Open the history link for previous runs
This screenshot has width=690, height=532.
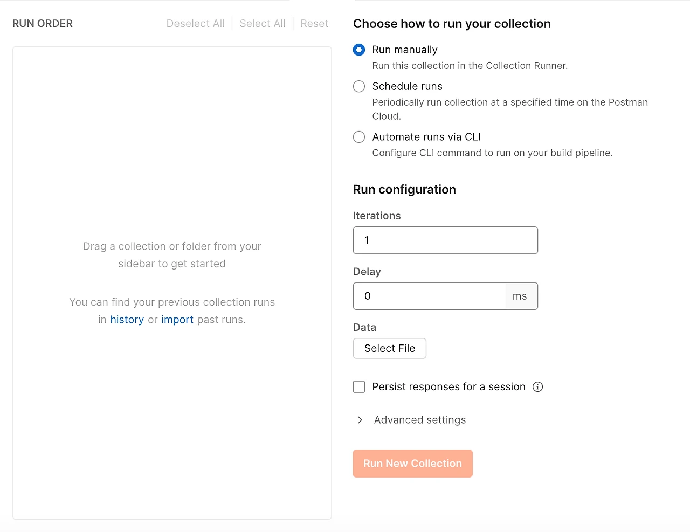pyautogui.click(x=127, y=320)
